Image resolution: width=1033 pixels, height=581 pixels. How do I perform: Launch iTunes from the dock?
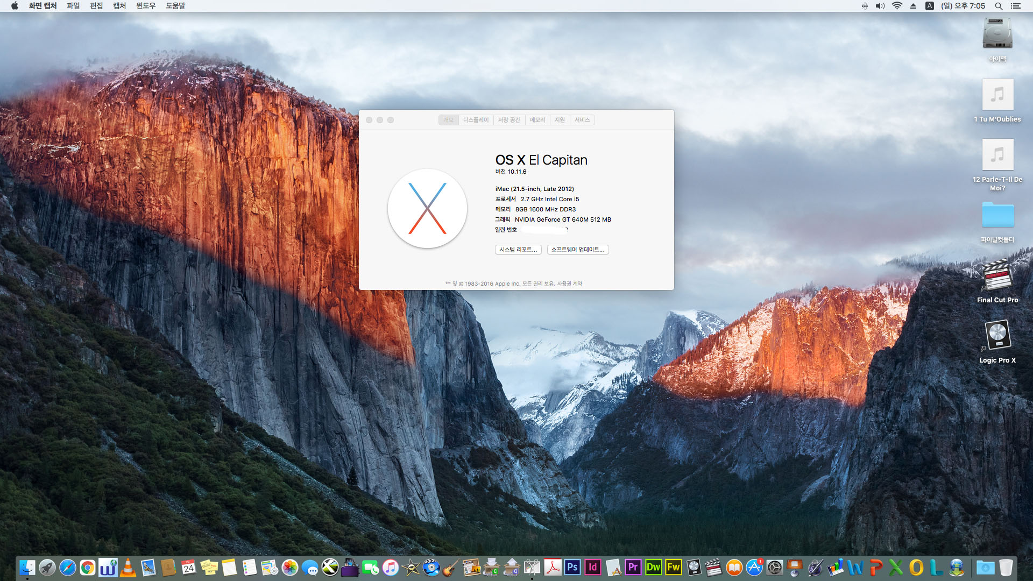click(x=391, y=568)
